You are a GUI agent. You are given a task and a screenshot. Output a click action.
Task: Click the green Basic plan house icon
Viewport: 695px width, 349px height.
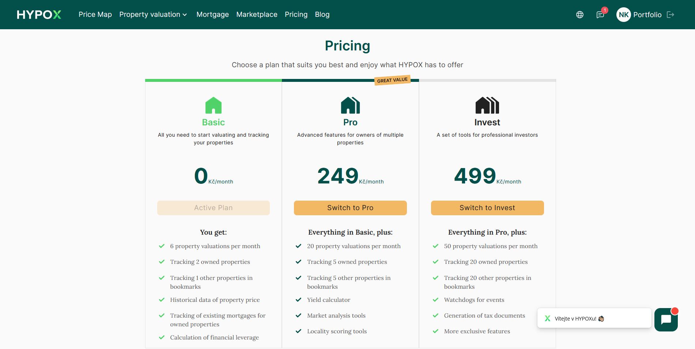(214, 105)
